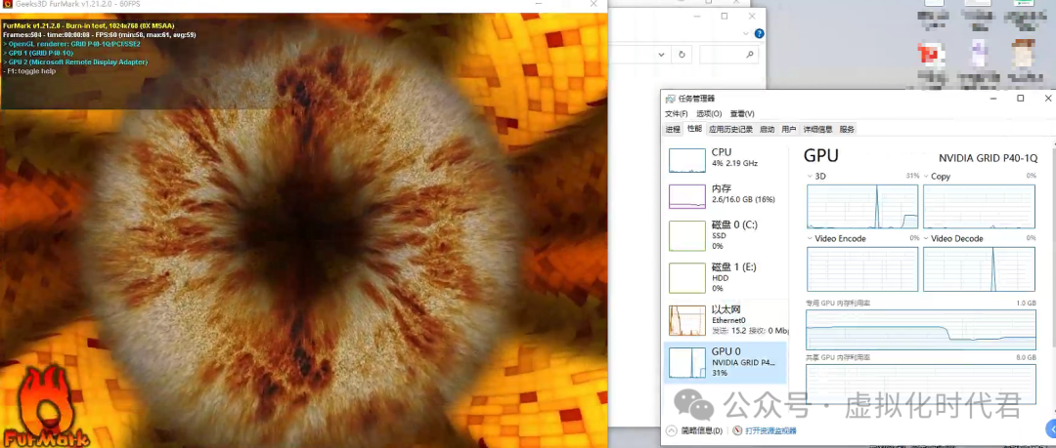Image resolution: width=1056 pixels, height=448 pixels.
Task: Go to the 启动 tab
Action: 768,129
